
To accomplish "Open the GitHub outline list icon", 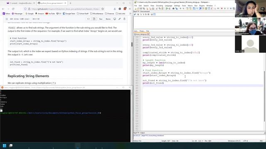I will [7, 19].
